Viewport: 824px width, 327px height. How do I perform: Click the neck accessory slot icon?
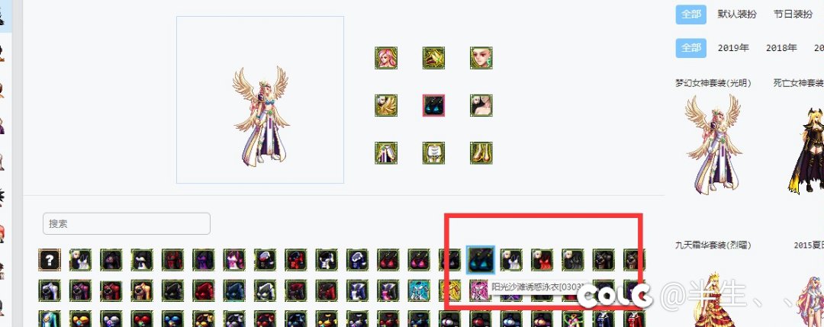pyautogui.click(x=481, y=105)
